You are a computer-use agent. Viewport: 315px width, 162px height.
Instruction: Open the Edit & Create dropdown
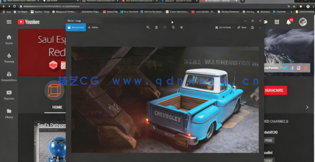click(225, 27)
